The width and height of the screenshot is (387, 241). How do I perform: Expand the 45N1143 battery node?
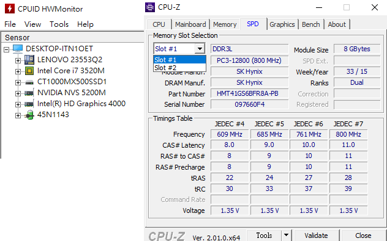[18, 115]
